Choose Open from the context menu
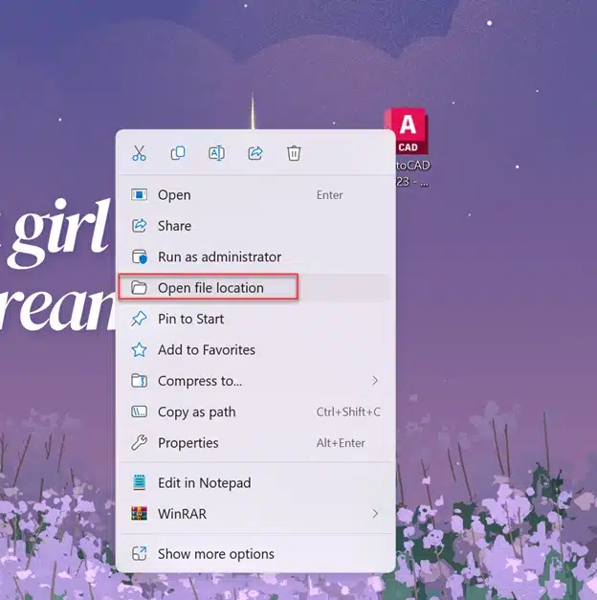This screenshot has height=600, width=597. click(x=174, y=195)
